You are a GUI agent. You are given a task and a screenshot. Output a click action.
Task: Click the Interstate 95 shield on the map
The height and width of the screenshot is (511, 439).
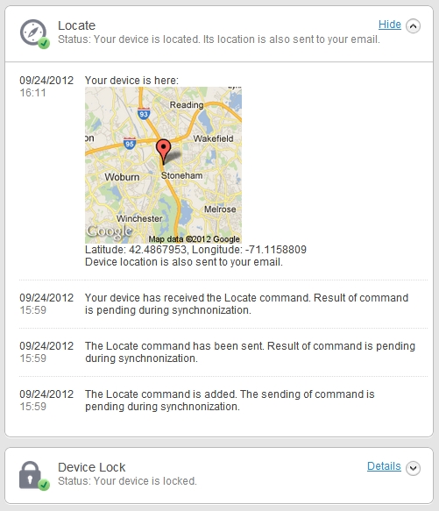coord(130,144)
